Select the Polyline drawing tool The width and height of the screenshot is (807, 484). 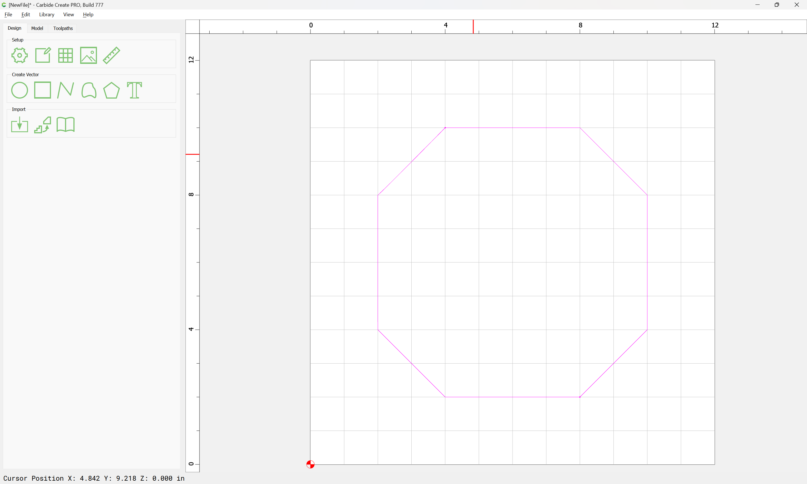click(x=65, y=90)
